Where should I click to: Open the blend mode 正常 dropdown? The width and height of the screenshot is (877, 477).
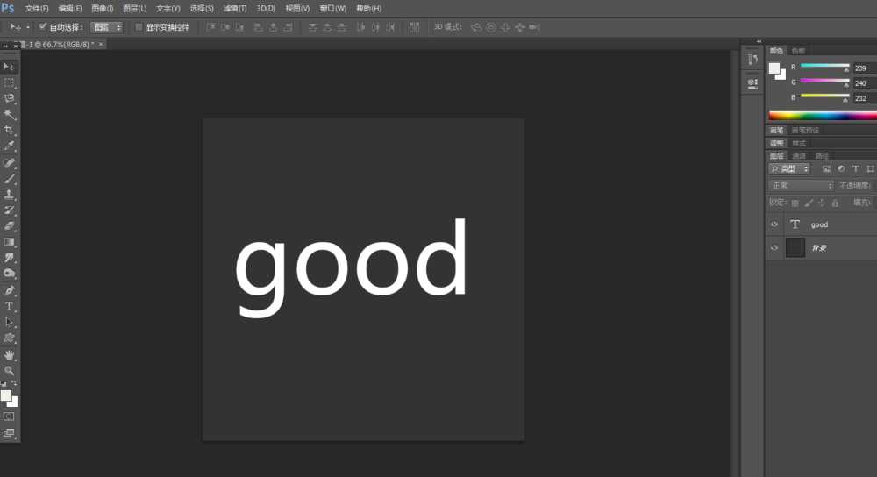[x=801, y=186]
